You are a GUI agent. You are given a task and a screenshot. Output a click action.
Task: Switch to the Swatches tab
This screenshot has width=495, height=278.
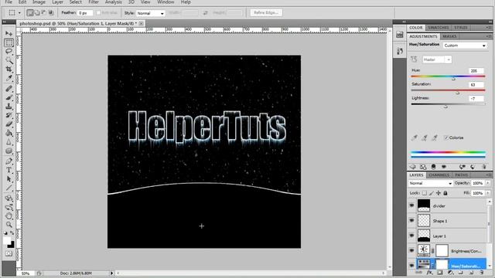pos(439,28)
